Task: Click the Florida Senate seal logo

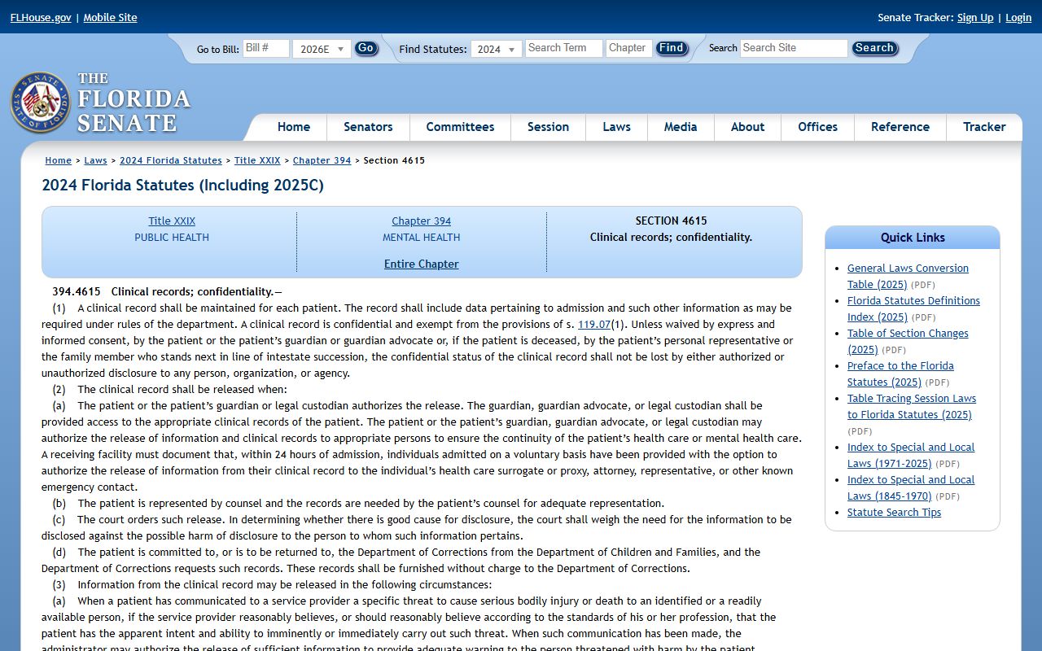Action: pyautogui.click(x=40, y=103)
